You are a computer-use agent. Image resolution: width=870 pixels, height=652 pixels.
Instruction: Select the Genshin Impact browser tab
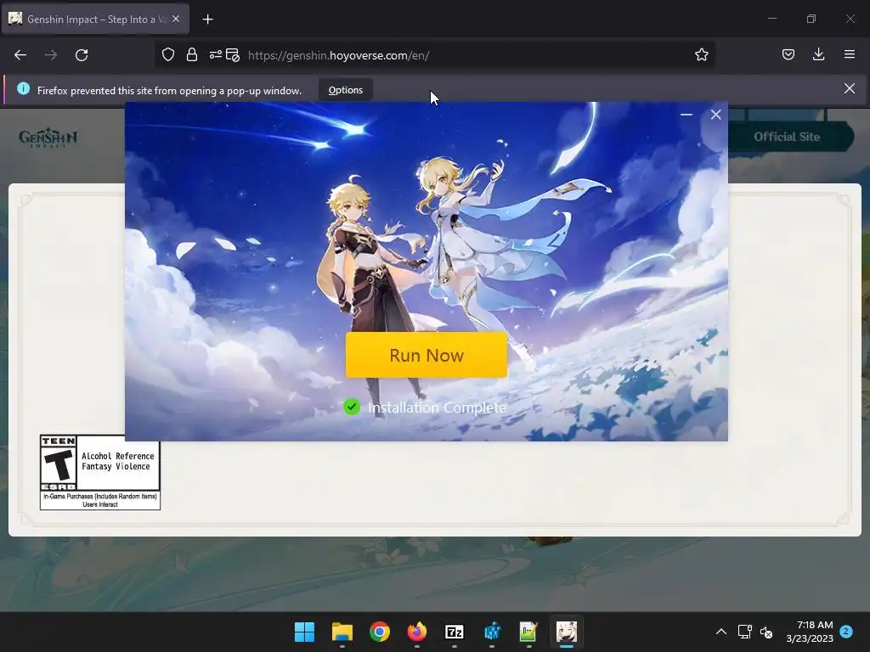pyautogui.click(x=95, y=20)
